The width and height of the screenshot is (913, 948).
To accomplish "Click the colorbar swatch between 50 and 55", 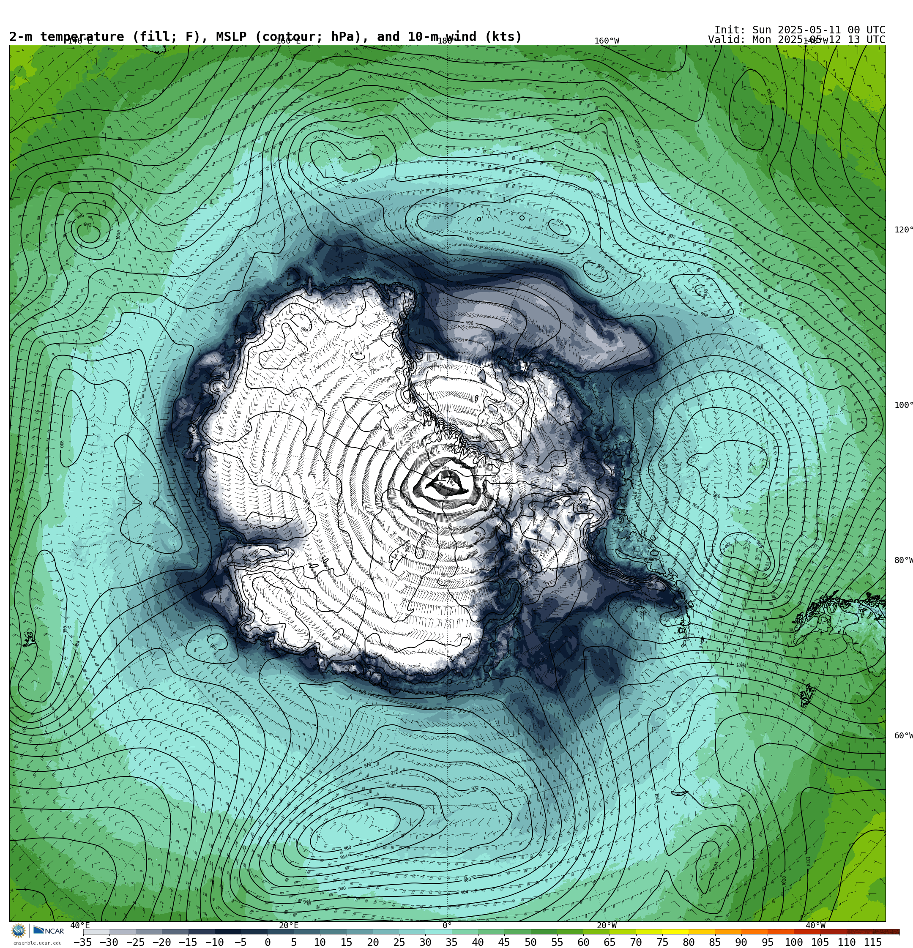I will (x=544, y=932).
